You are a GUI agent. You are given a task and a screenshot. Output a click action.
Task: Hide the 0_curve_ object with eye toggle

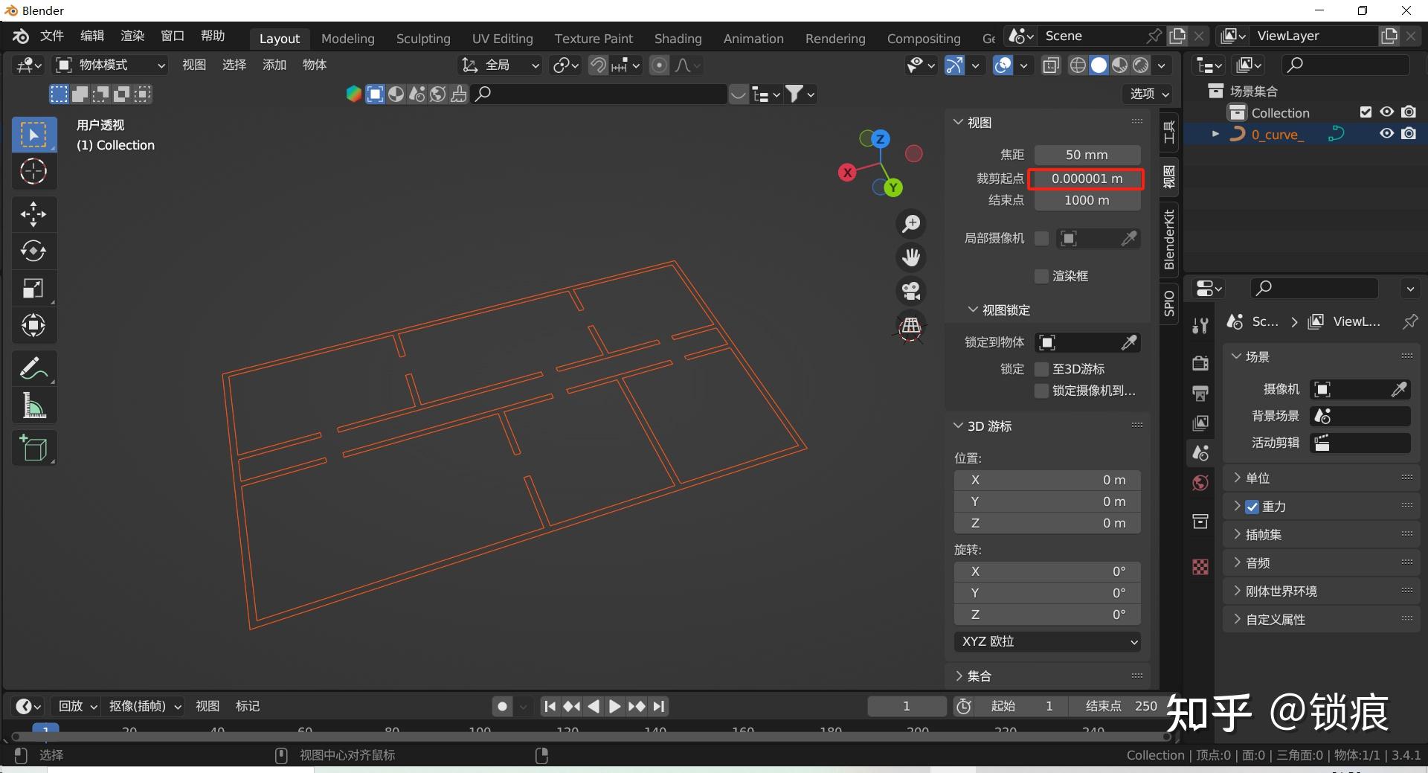pyautogui.click(x=1386, y=133)
